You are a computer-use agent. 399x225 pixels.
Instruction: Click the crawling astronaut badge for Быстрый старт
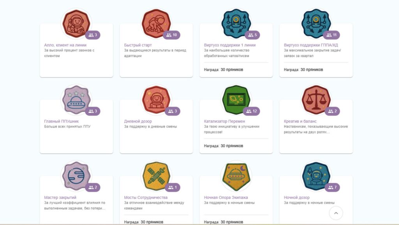pos(156,23)
